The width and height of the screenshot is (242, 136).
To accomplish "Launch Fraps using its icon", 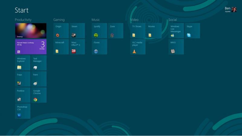I will pos(19,83).
